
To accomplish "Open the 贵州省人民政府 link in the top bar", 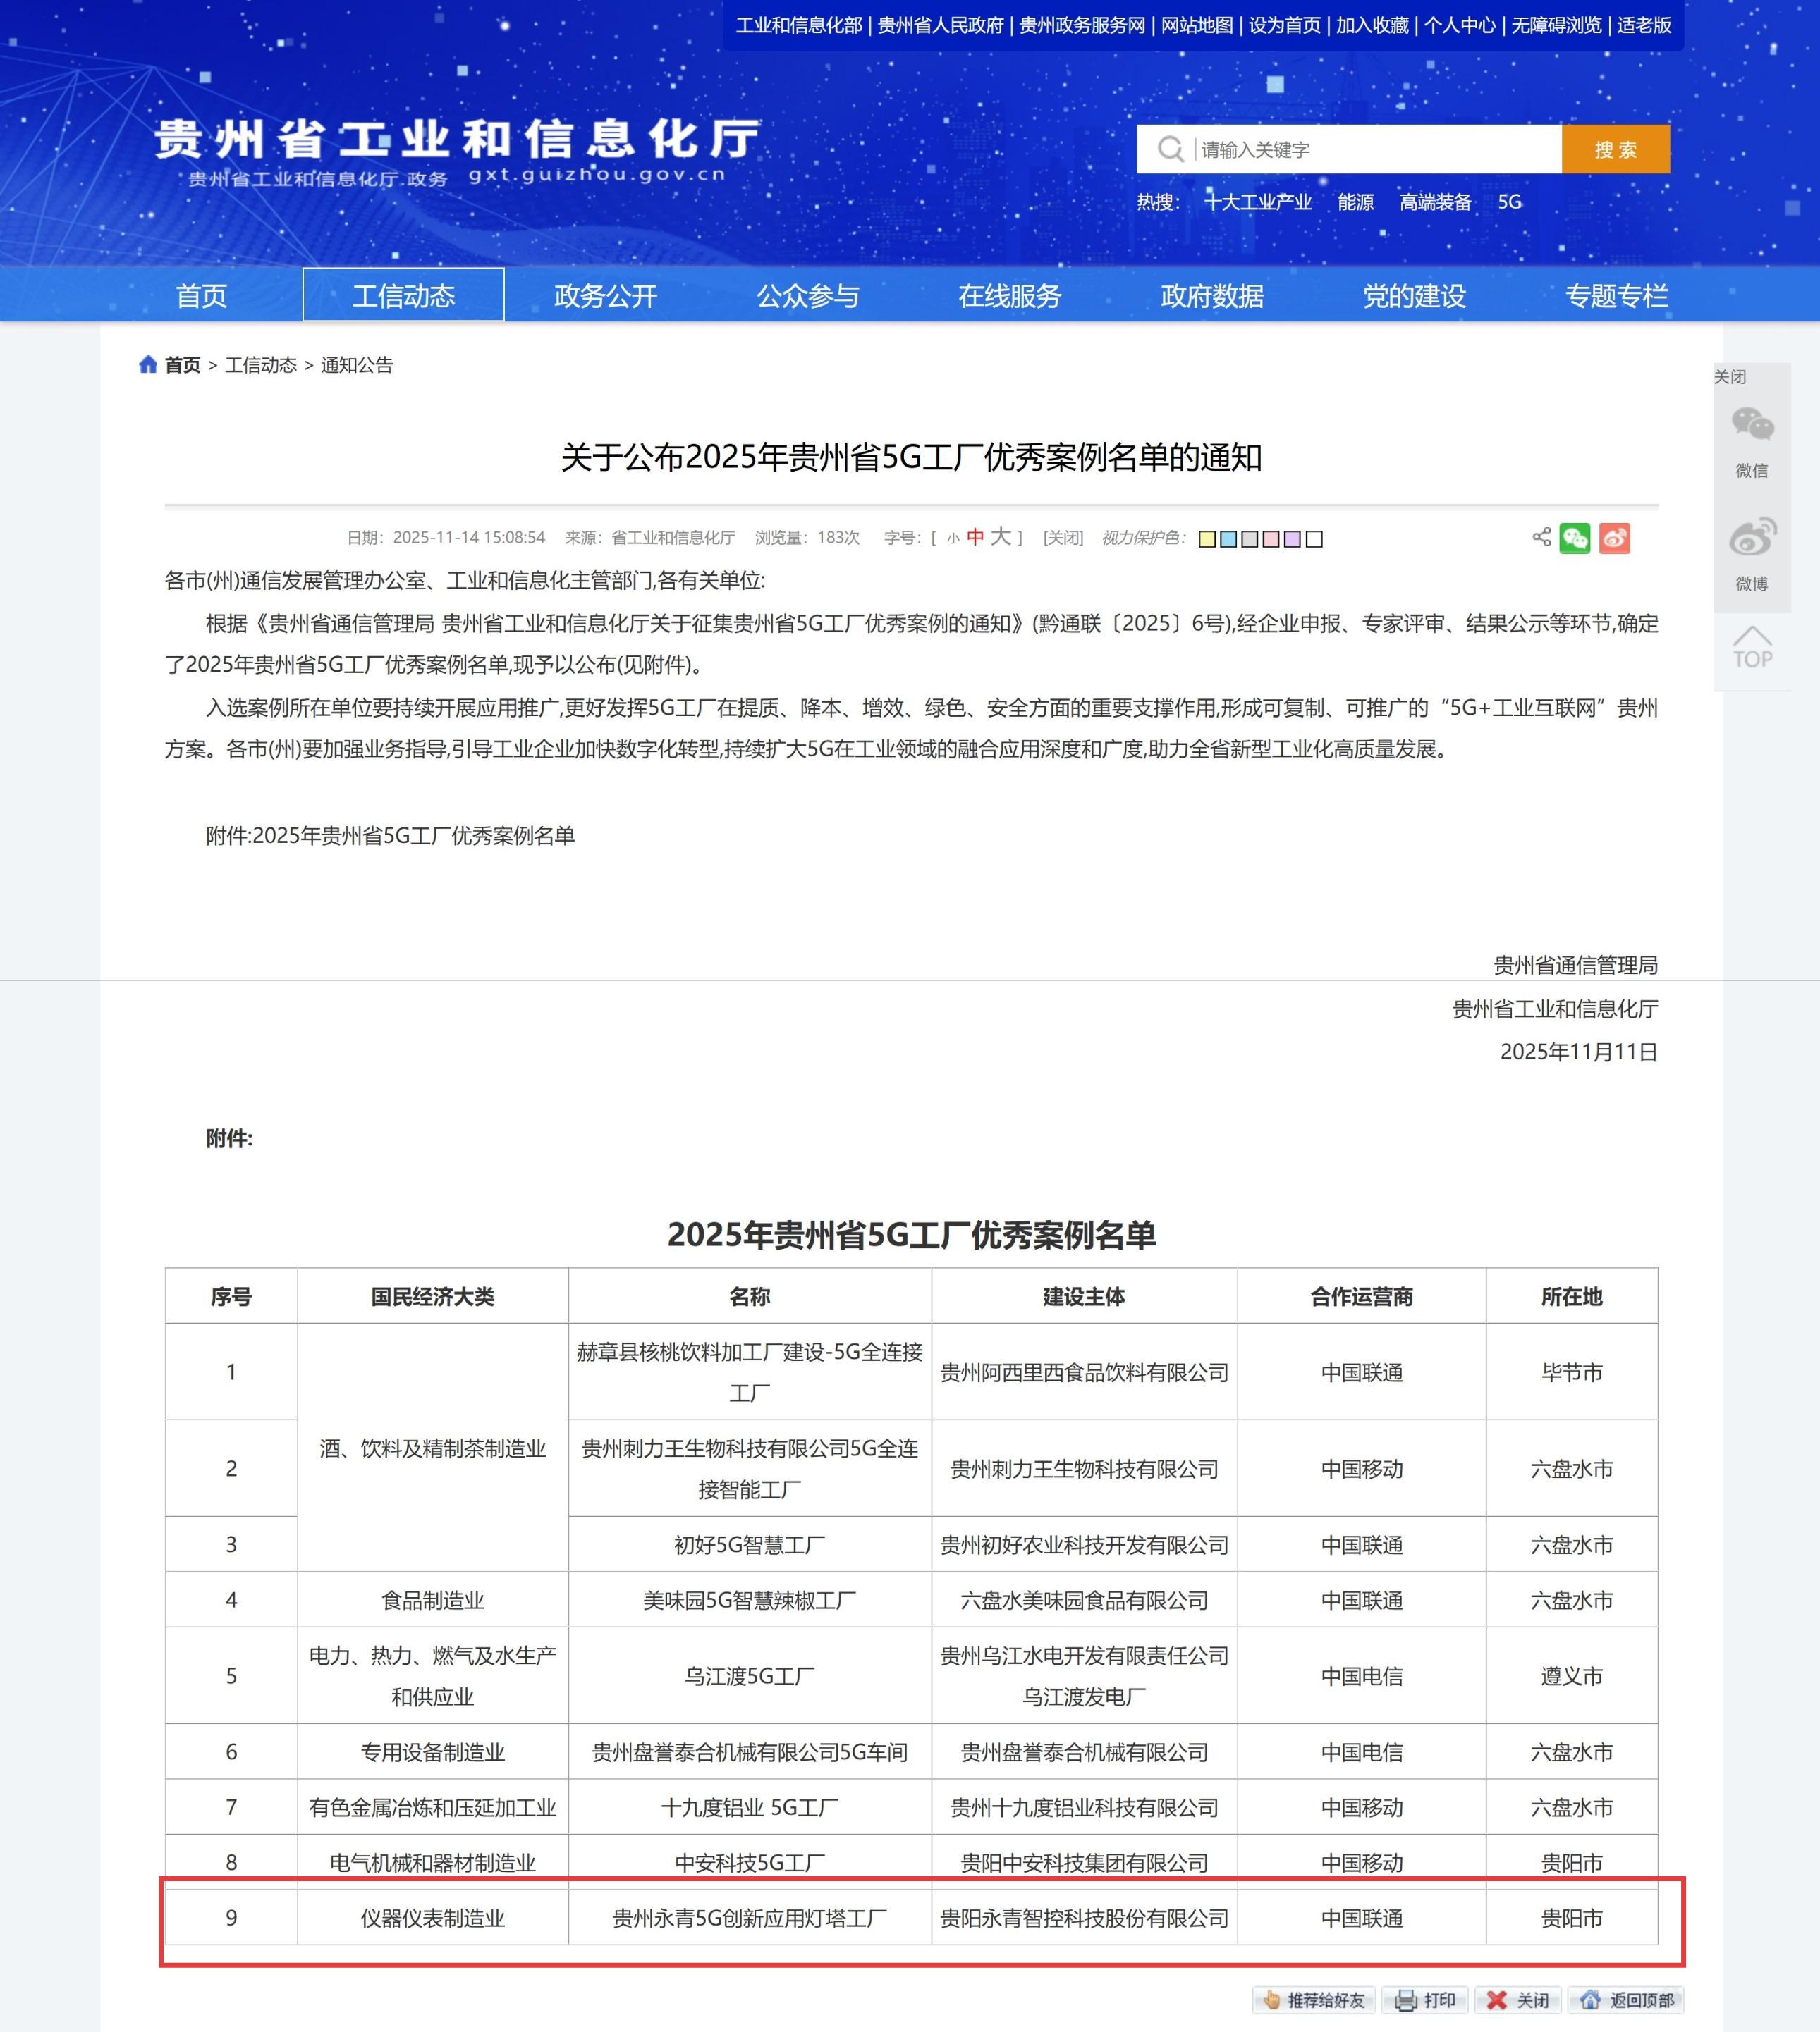I will point(941,27).
